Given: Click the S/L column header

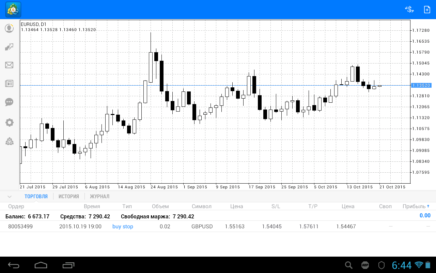Looking at the screenshot, I should 276,206.
